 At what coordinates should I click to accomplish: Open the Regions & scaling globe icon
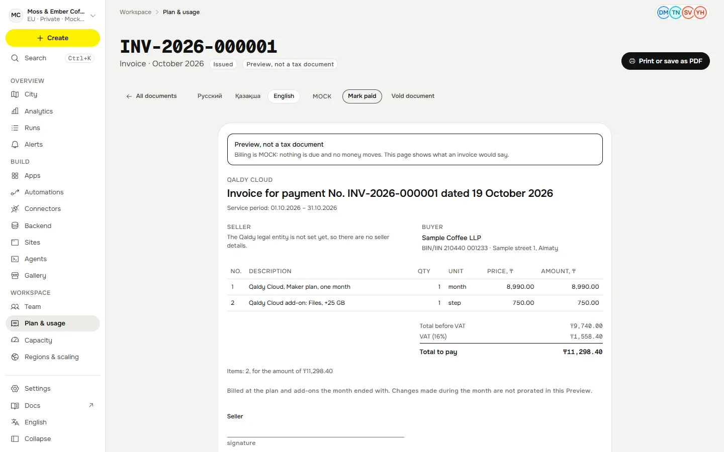coord(15,357)
